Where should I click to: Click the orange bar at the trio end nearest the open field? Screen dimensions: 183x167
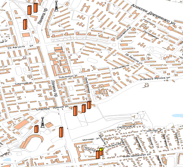[x=89, y=105]
